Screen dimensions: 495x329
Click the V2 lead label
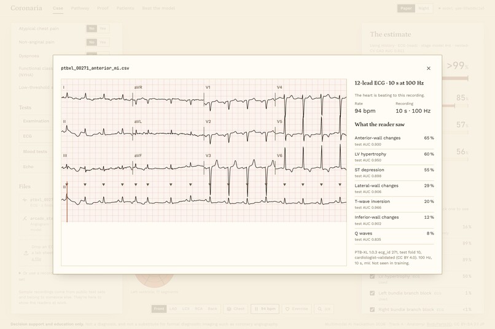pyautogui.click(x=208, y=121)
